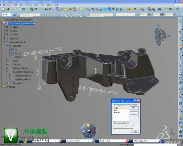
Task: Click the Add... button
Action: tap(134, 108)
